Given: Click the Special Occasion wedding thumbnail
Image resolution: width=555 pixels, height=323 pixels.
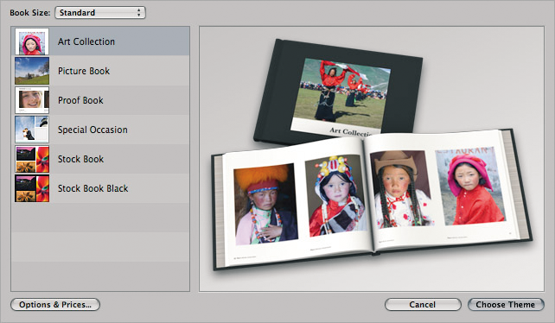Looking at the screenshot, I should pyautogui.click(x=32, y=130).
